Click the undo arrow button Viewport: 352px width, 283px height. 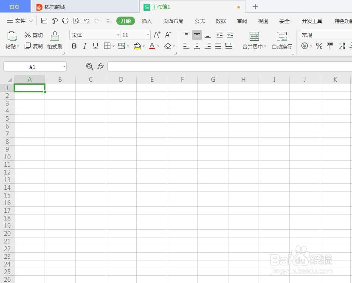click(87, 21)
